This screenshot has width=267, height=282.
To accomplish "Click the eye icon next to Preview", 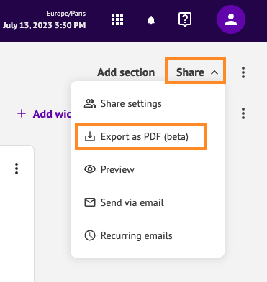I will coord(90,169).
